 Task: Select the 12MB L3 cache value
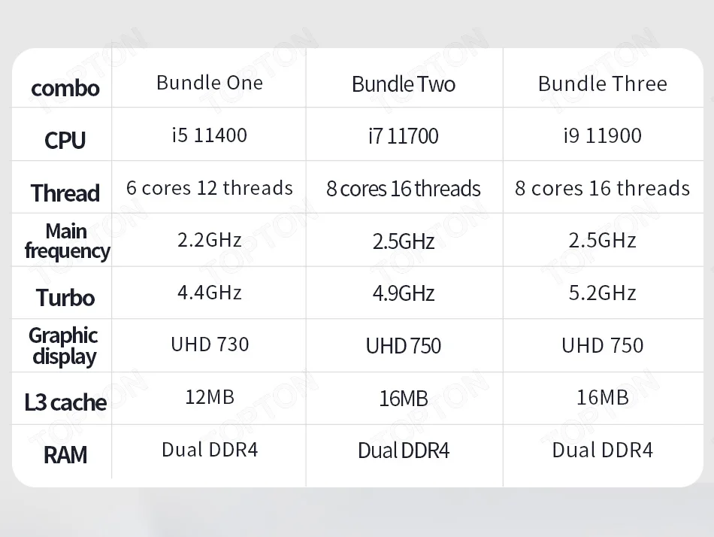coord(210,396)
